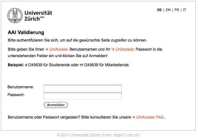Open the UniAccess FAQ link
Image resolution: width=197 pixels, height=139 pixels.
click(150, 117)
